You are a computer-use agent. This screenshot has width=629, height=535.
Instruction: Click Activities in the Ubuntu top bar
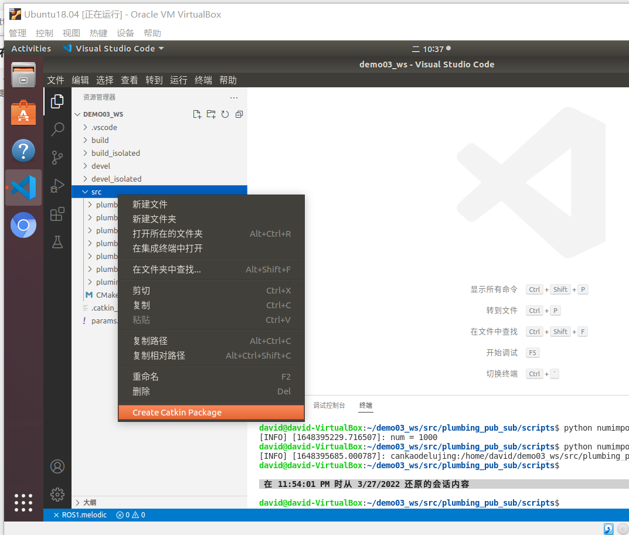tap(31, 49)
